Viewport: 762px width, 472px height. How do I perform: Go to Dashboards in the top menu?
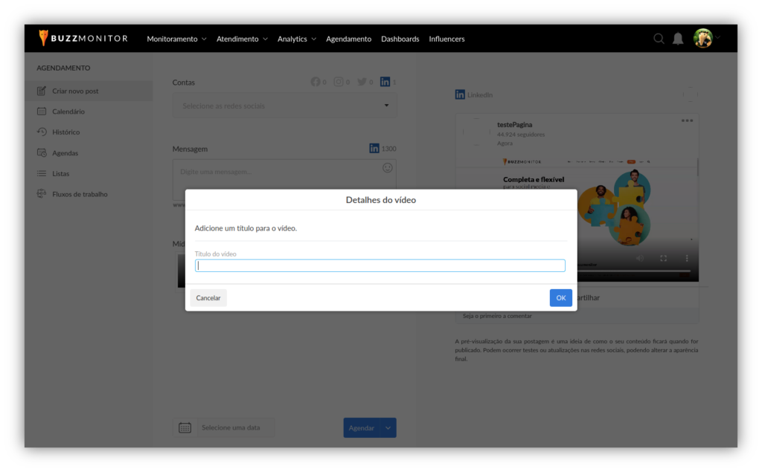(400, 39)
